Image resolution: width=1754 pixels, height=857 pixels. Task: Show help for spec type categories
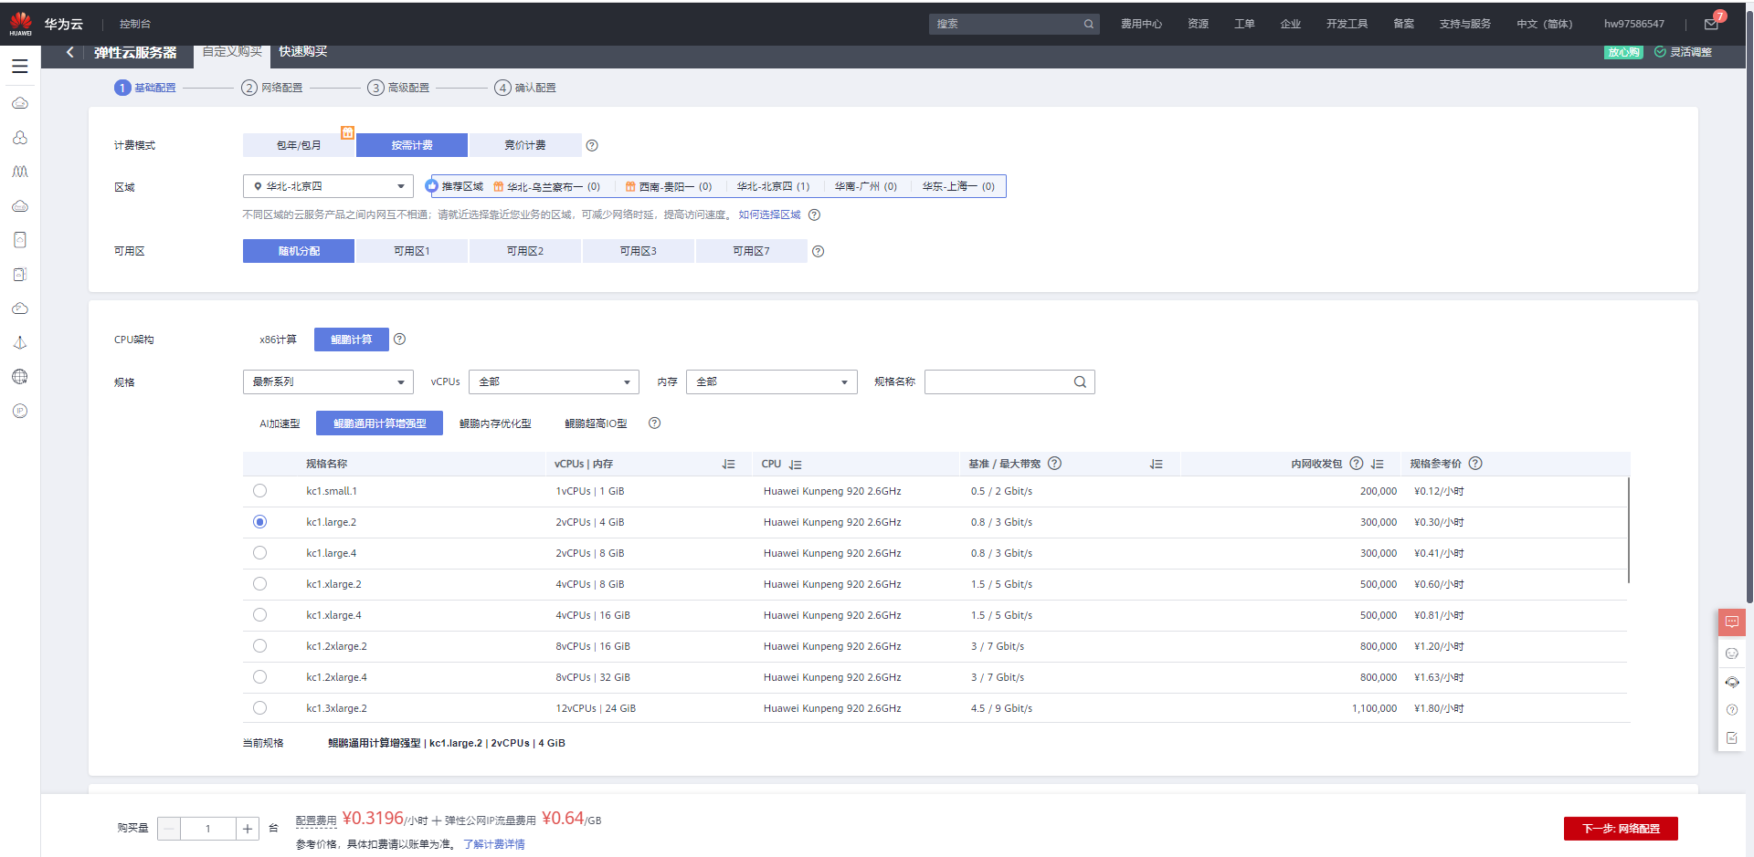point(654,423)
